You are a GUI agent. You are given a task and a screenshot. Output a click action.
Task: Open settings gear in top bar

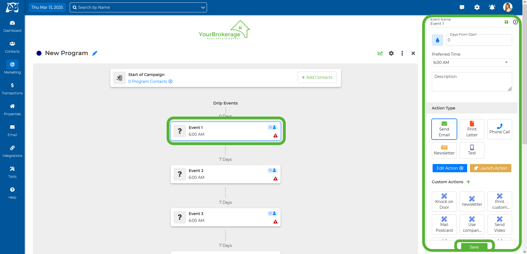[477, 7]
